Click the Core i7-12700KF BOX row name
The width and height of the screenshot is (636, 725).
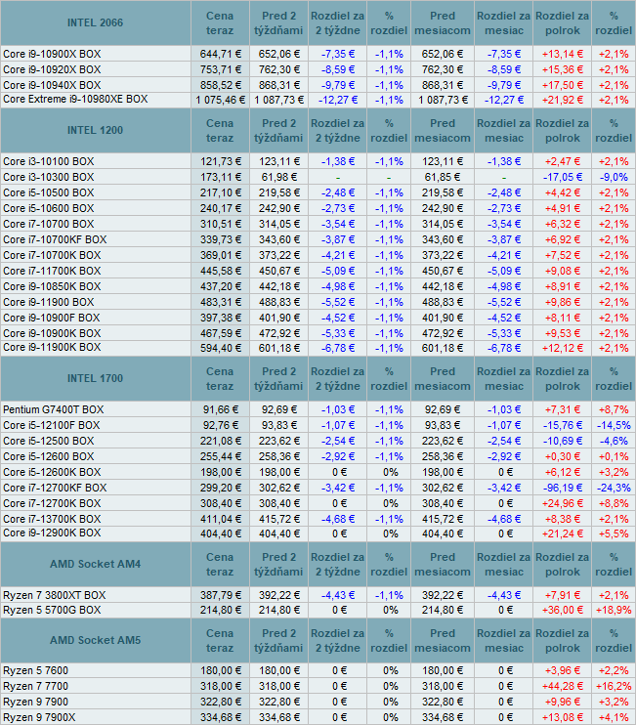click(55, 489)
